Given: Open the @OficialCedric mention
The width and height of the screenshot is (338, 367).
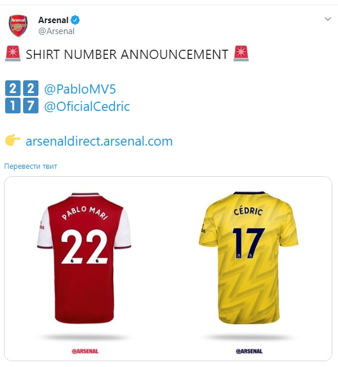Looking at the screenshot, I should click(x=87, y=106).
